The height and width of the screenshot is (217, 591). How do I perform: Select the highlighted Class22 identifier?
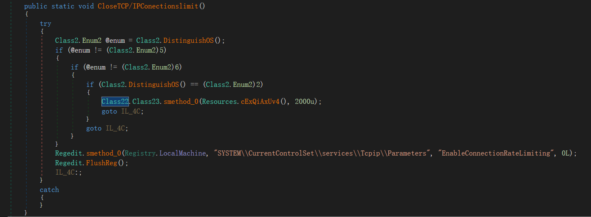[x=115, y=102]
